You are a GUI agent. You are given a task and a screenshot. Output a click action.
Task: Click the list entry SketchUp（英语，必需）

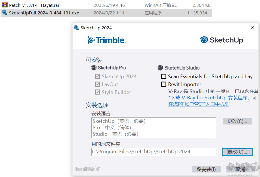119,121
